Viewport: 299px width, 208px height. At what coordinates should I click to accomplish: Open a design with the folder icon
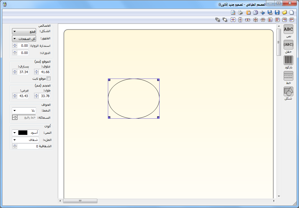pos(284,13)
